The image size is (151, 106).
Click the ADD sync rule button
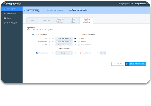103,53
